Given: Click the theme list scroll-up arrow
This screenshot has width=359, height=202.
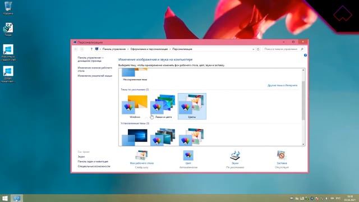Looking at the screenshot, I should (x=303, y=70).
